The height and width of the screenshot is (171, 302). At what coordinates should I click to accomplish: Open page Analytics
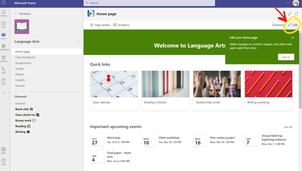pos(121,25)
